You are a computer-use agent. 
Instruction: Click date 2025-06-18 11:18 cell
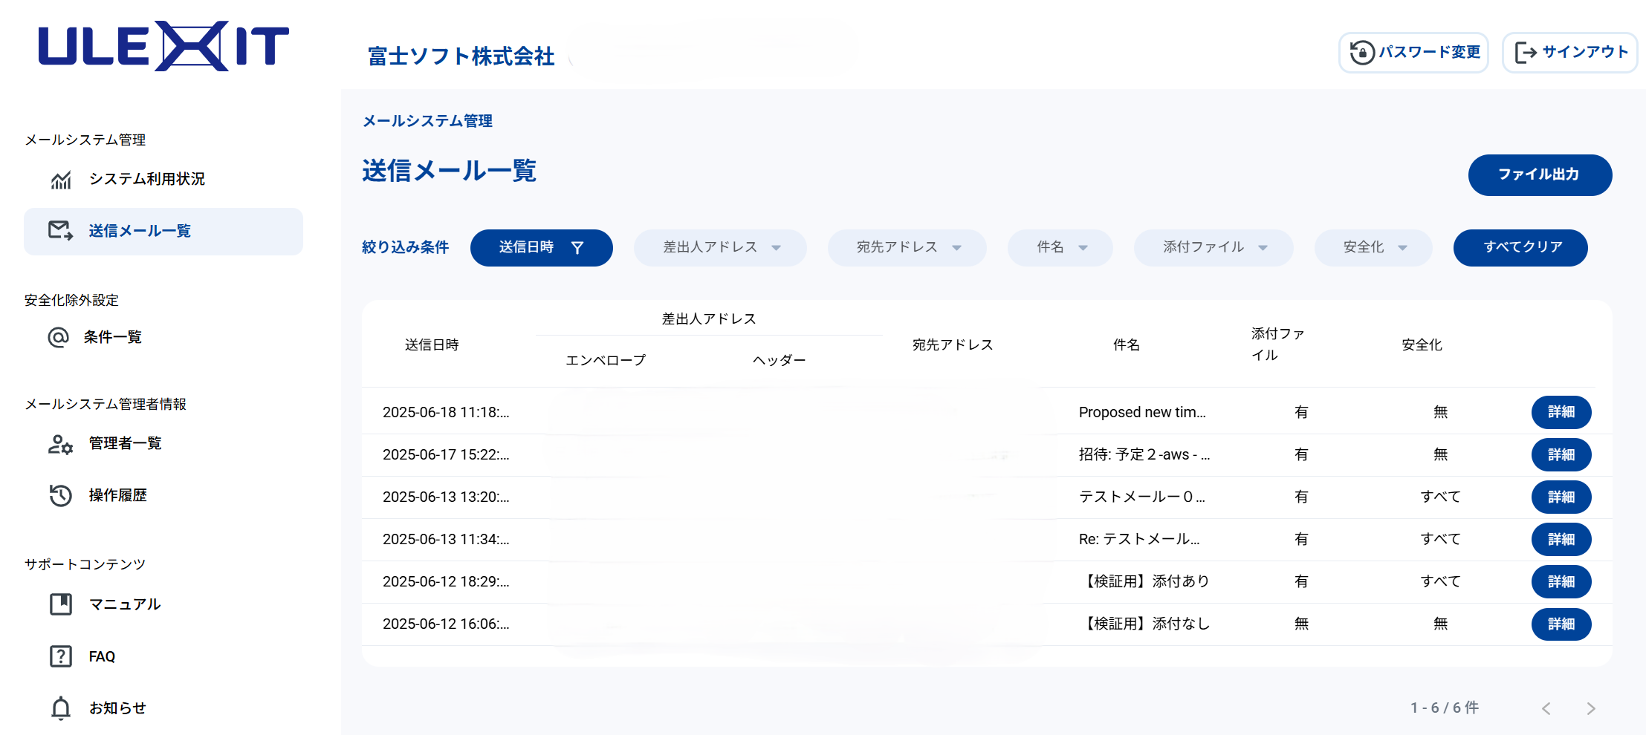click(446, 412)
